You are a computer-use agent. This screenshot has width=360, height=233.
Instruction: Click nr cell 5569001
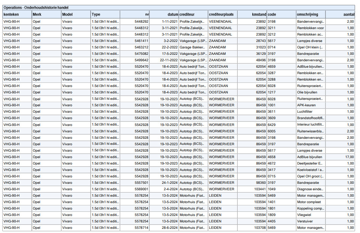(135, 189)
